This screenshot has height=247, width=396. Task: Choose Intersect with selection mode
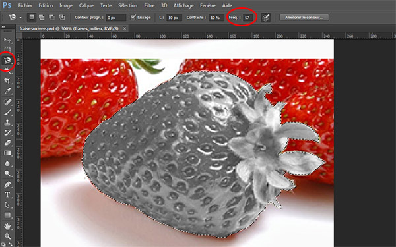62,17
